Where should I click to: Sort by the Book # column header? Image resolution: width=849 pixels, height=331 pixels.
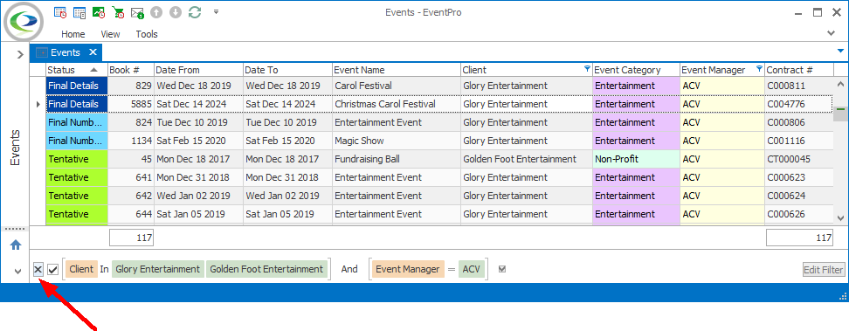pyautogui.click(x=130, y=70)
